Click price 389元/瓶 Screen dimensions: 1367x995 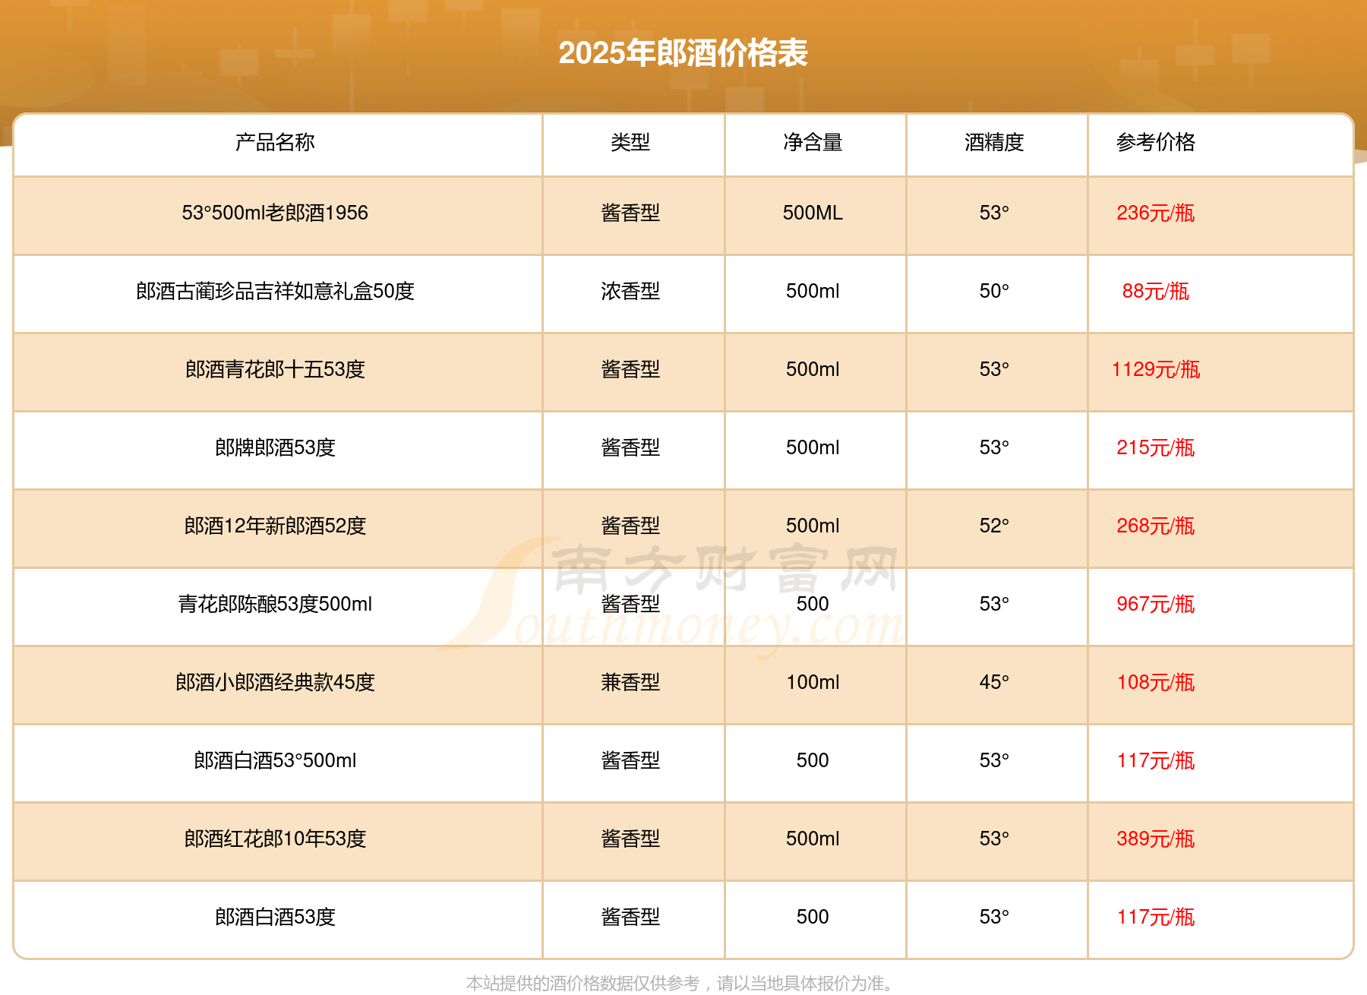point(1156,839)
